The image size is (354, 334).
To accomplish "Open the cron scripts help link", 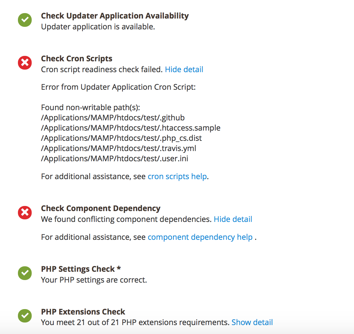I will pos(177,176).
